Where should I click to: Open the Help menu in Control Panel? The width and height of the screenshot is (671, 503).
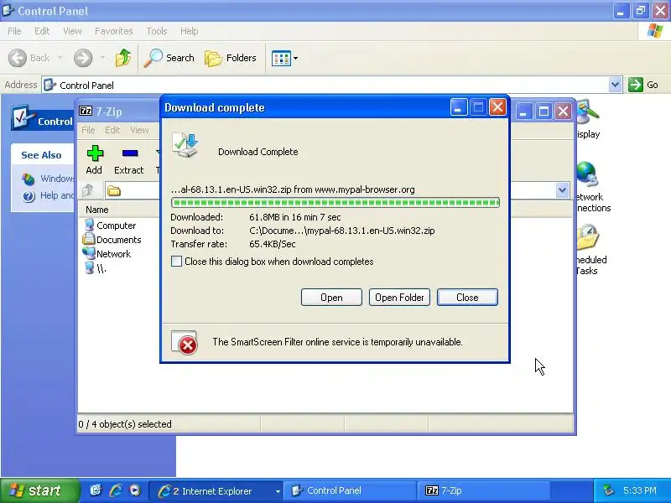190,31
